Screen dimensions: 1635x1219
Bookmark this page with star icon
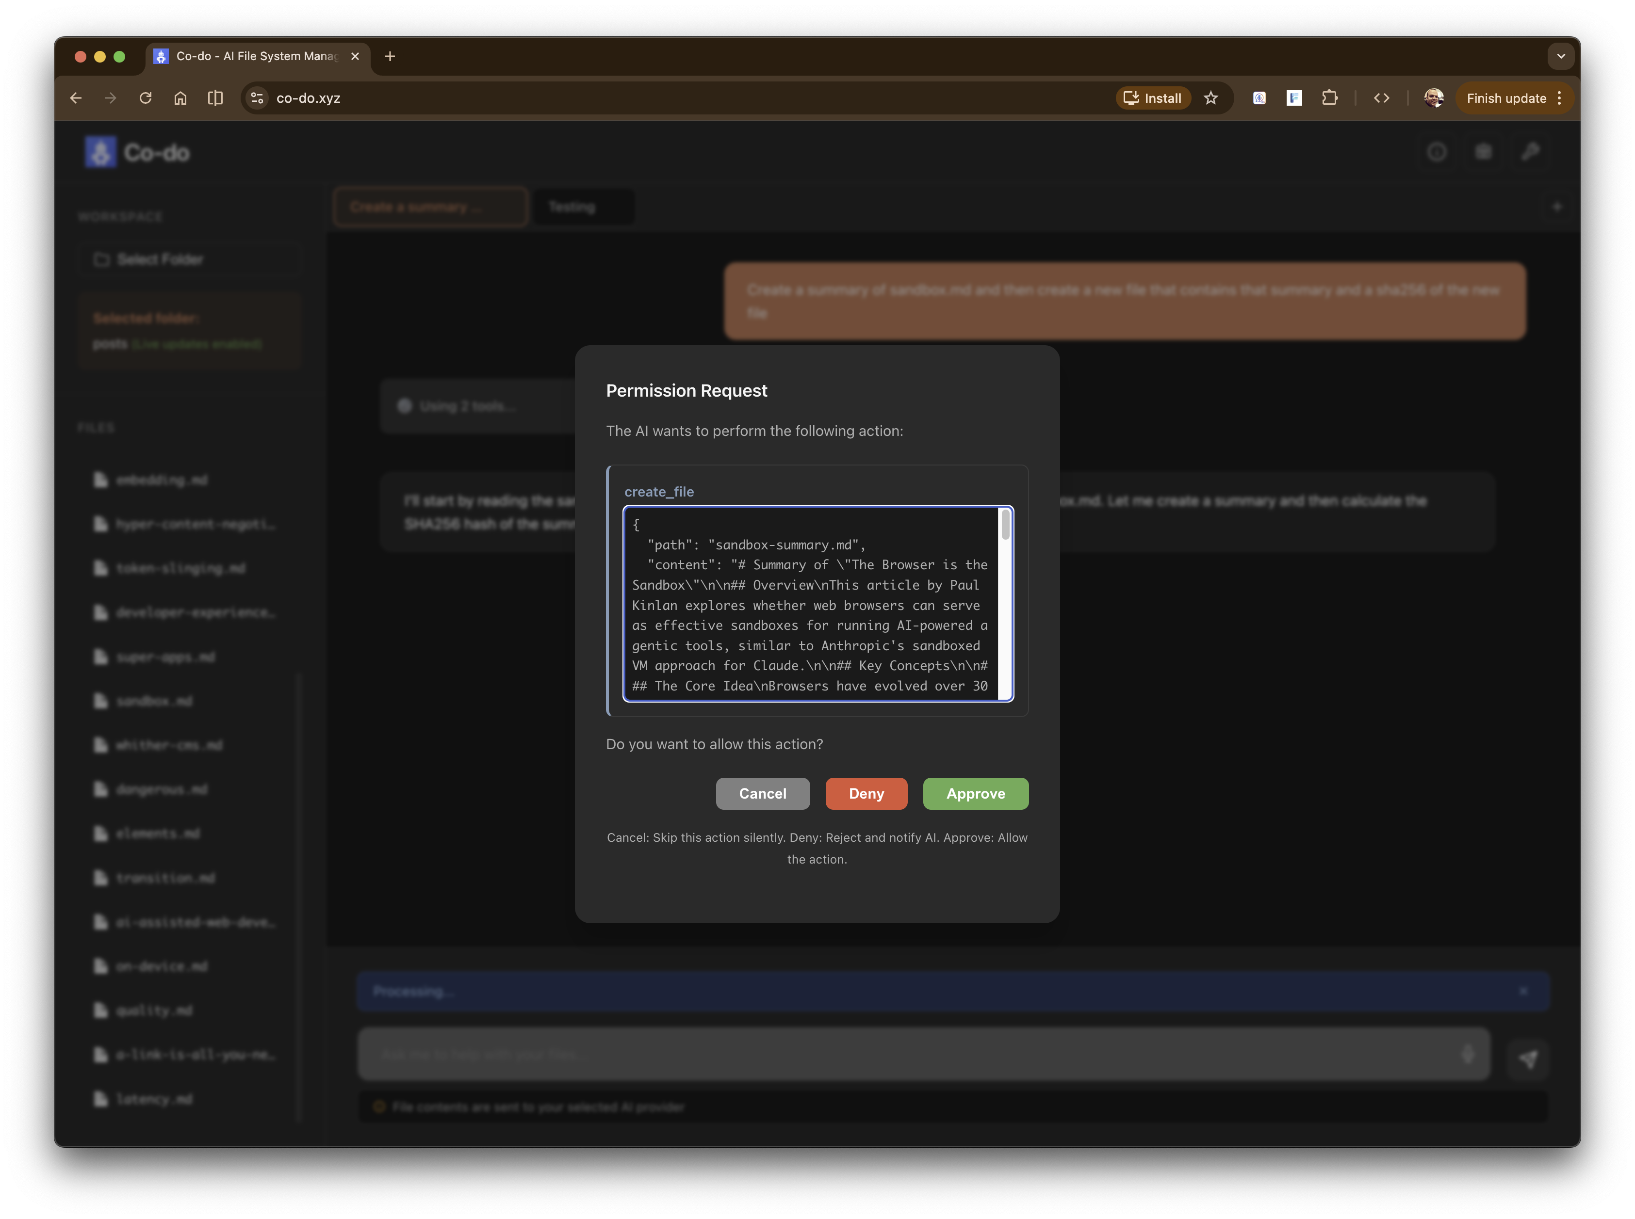tap(1210, 98)
